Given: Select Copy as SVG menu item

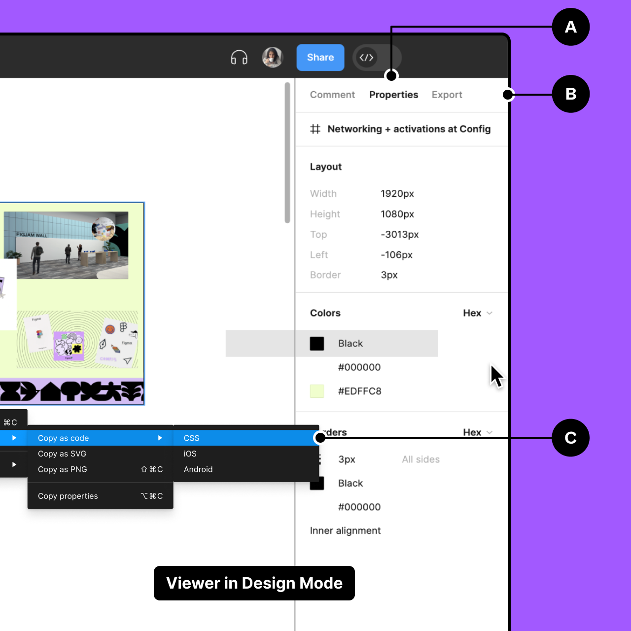Looking at the screenshot, I should point(62,454).
